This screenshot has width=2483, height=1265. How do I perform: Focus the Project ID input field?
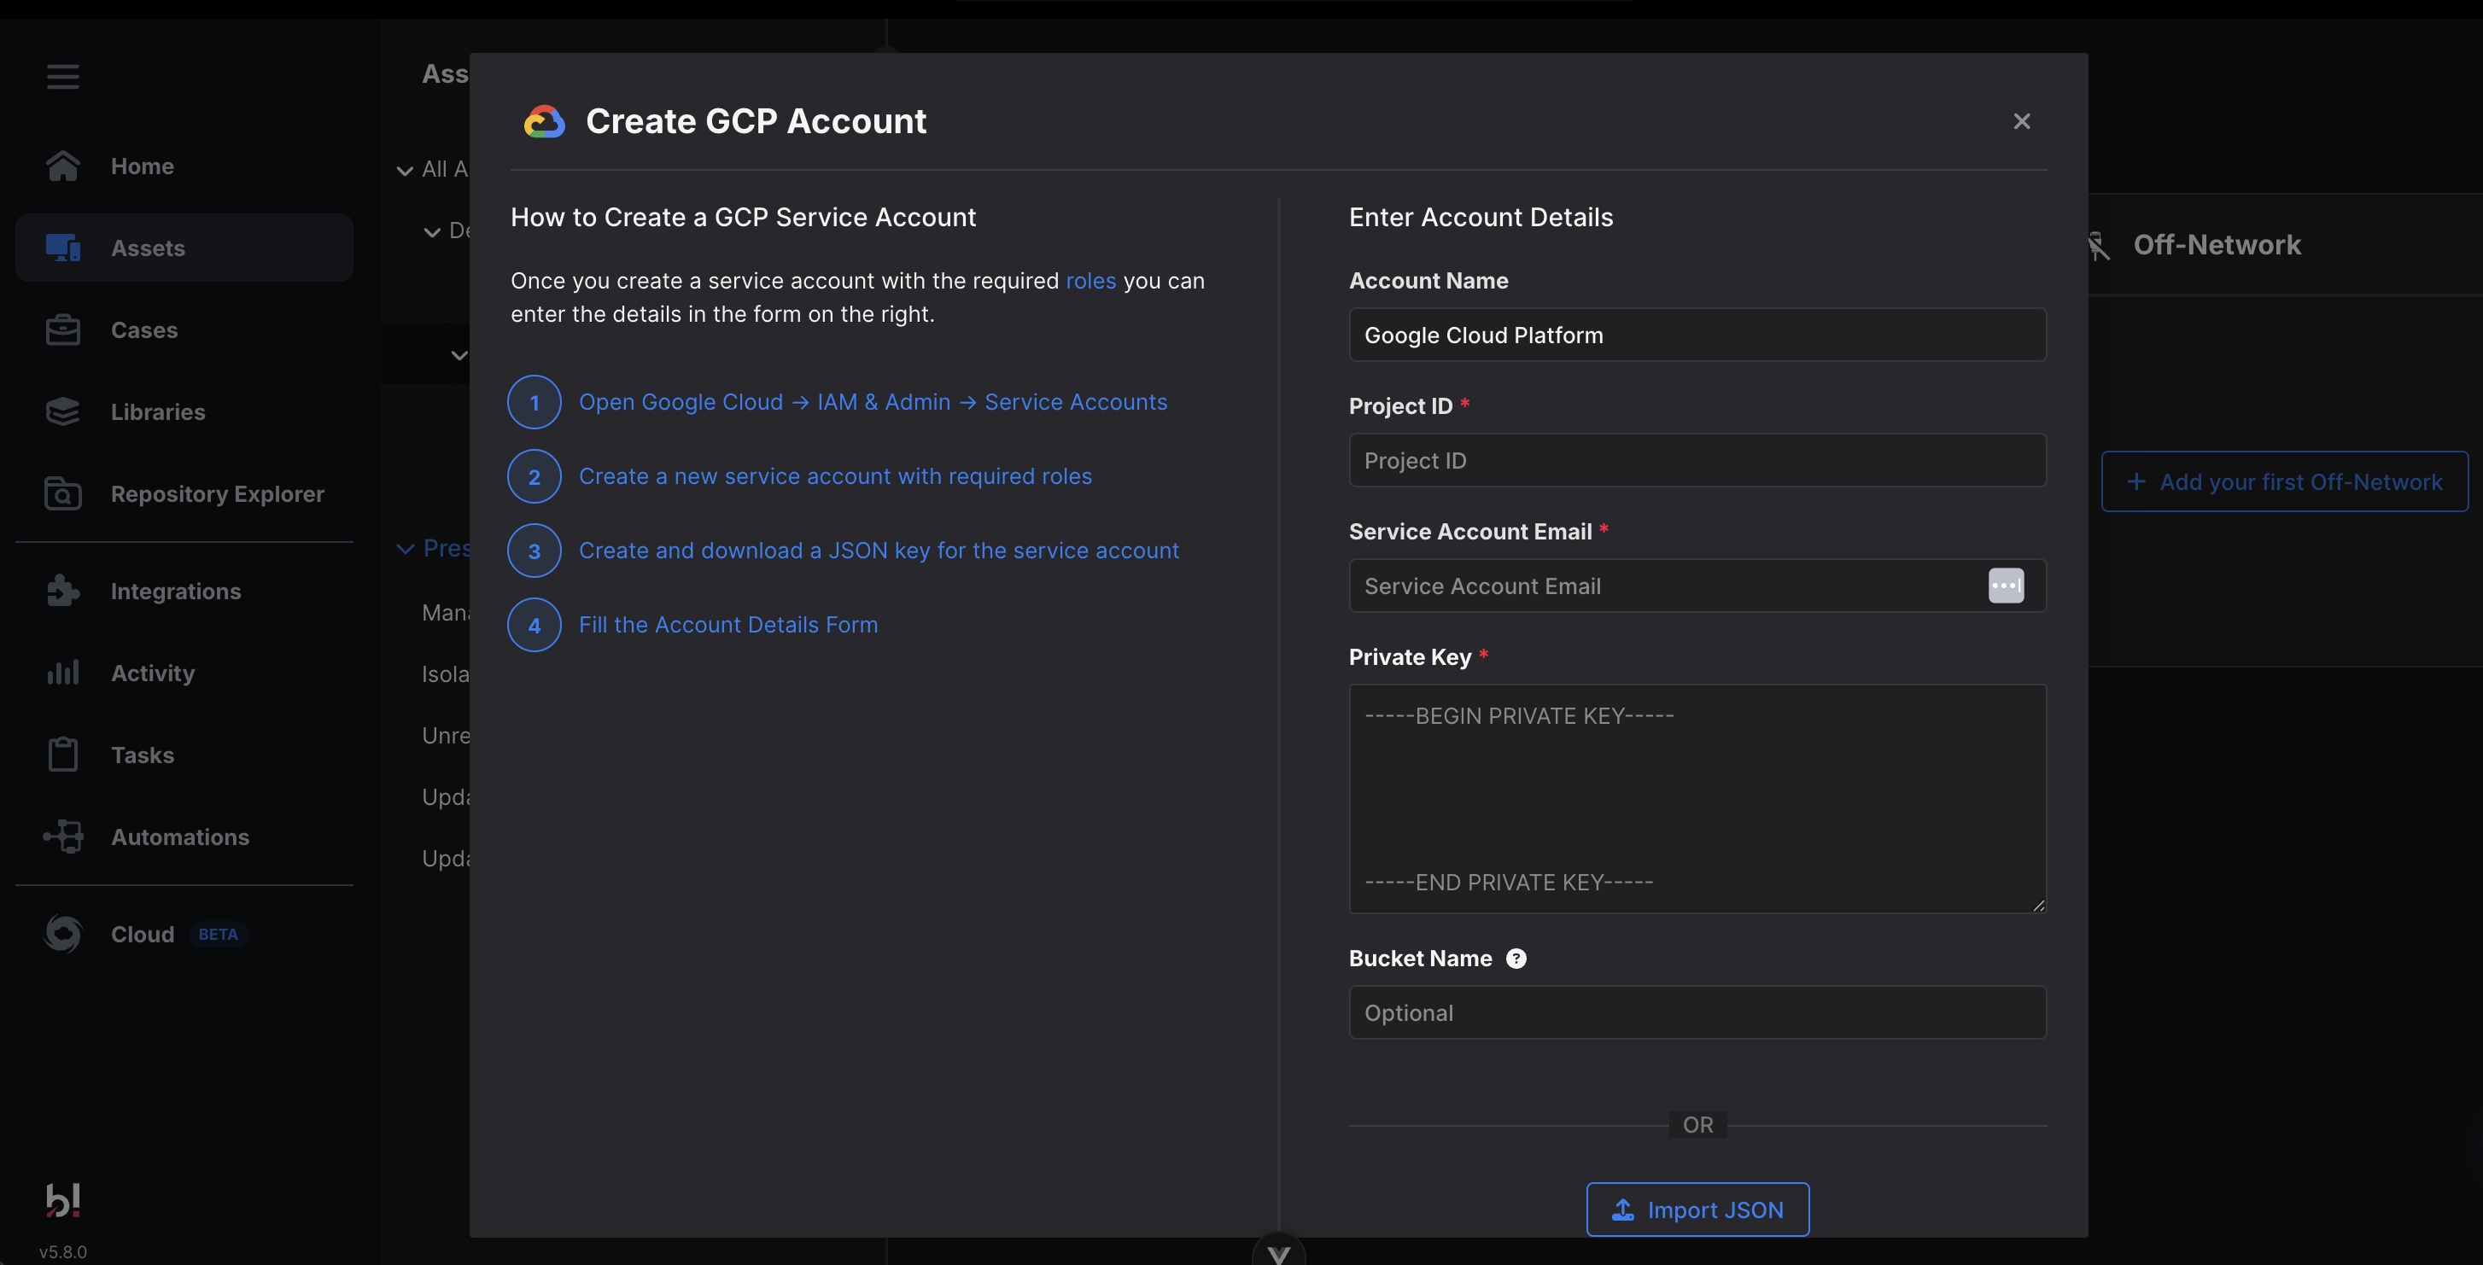[1697, 461]
